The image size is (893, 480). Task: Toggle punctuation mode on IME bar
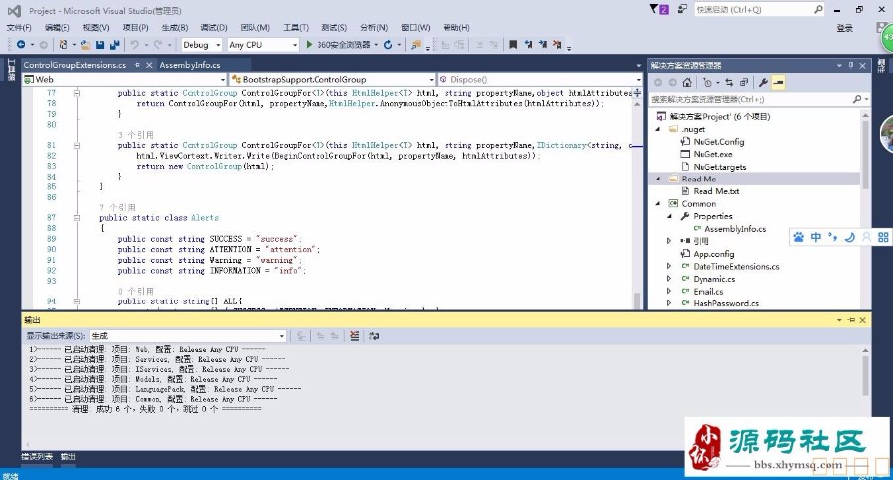pyautogui.click(x=832, y=237)
